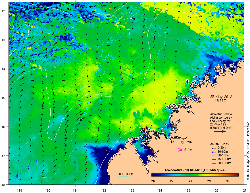The image size is (250, 193).
Task: Click the temperature color bar
Action: tap(195, 175)
